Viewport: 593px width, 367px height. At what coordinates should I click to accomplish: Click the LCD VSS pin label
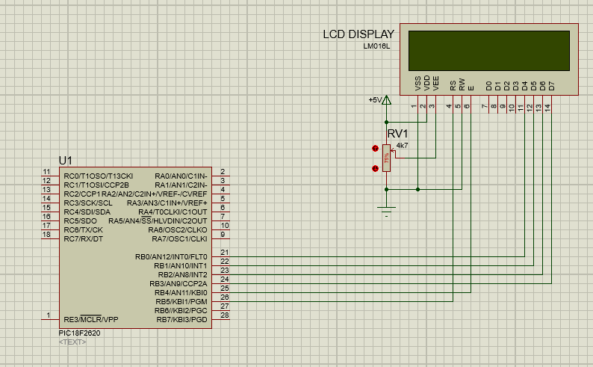(418, 84)
